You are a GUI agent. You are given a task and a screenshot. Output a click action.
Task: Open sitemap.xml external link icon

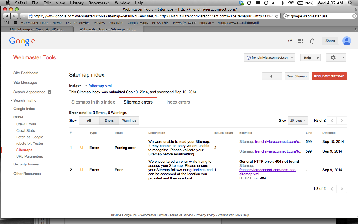(85, 86)
